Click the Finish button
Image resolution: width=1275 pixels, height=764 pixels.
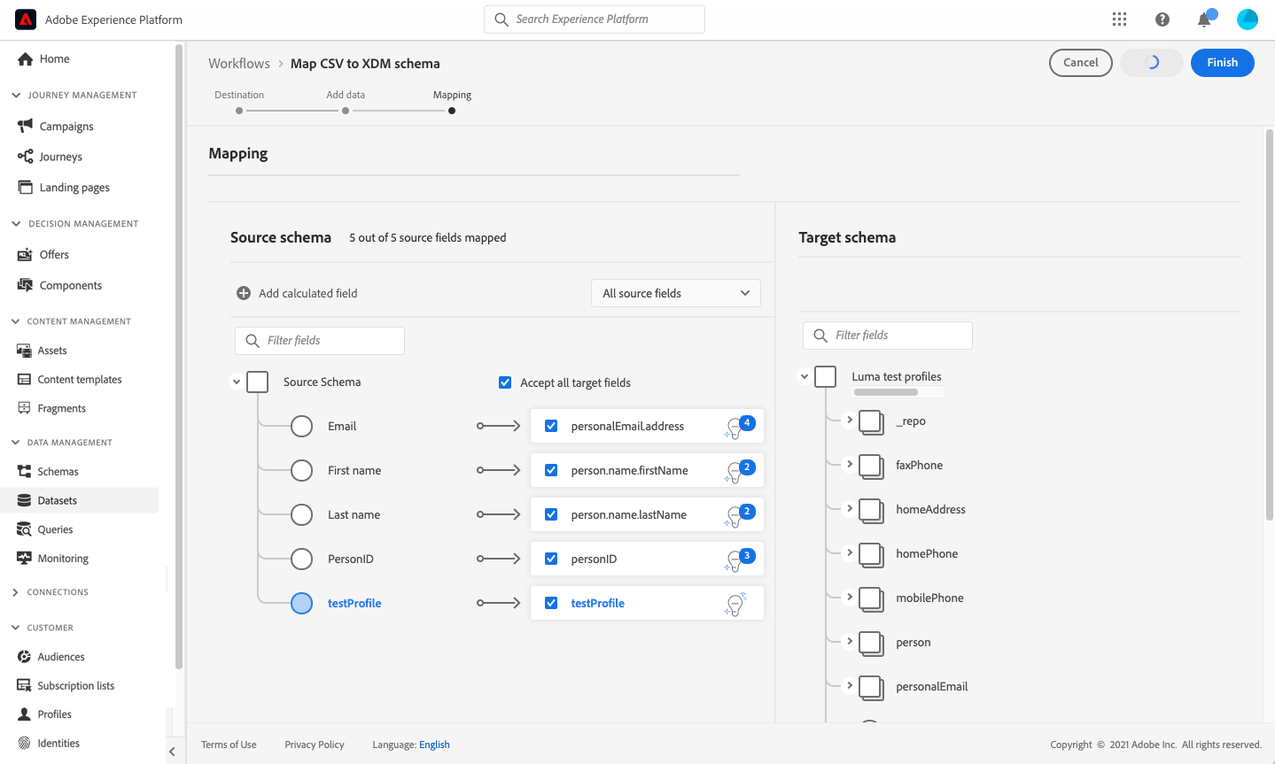coord(1222,63)
